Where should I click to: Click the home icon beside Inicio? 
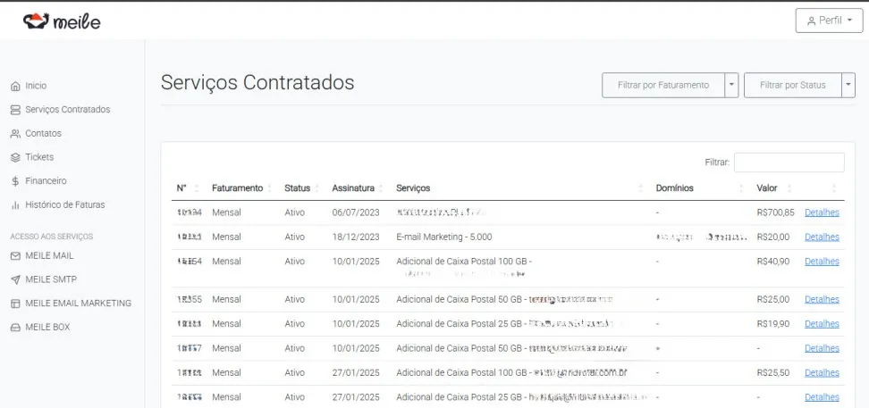pyautogui.click(x=15, y=86)
